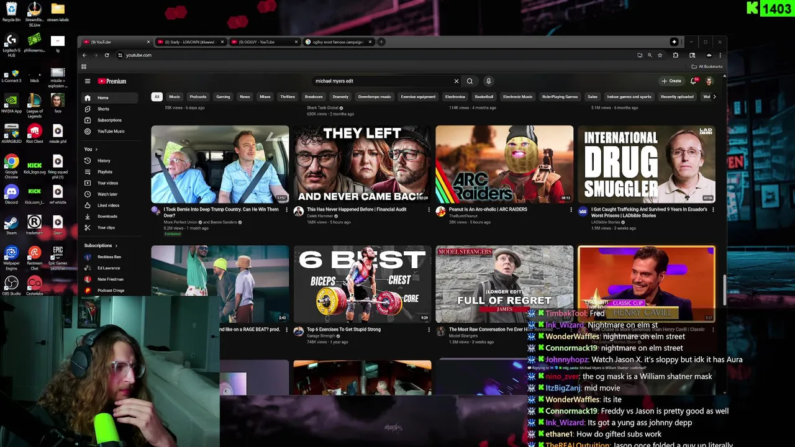Open Watch later in sidebar
The image size is (795, 447).
pyautogui.click(x=109, y=194)
